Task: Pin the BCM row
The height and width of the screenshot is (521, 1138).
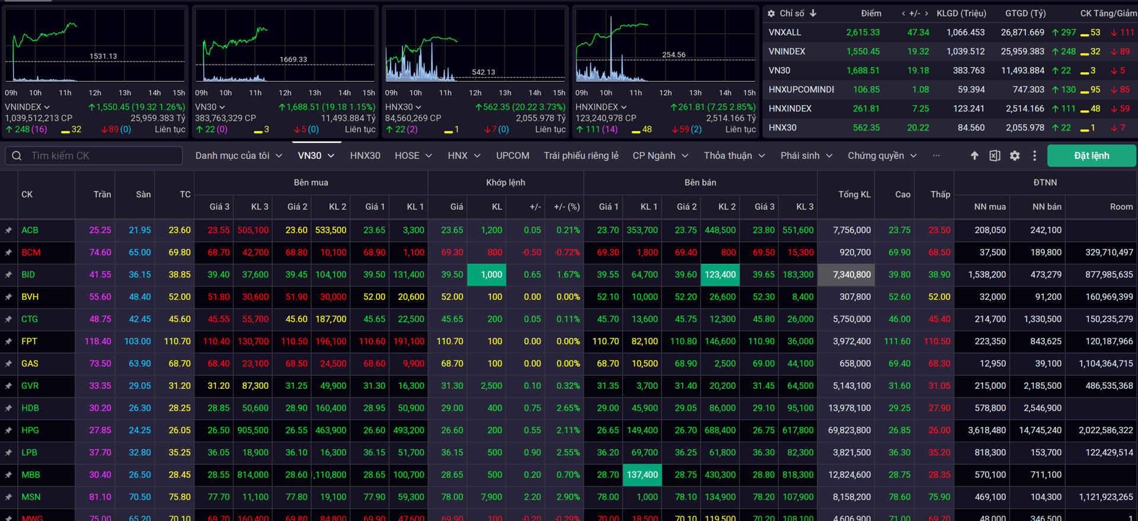Action: (9, 252)
